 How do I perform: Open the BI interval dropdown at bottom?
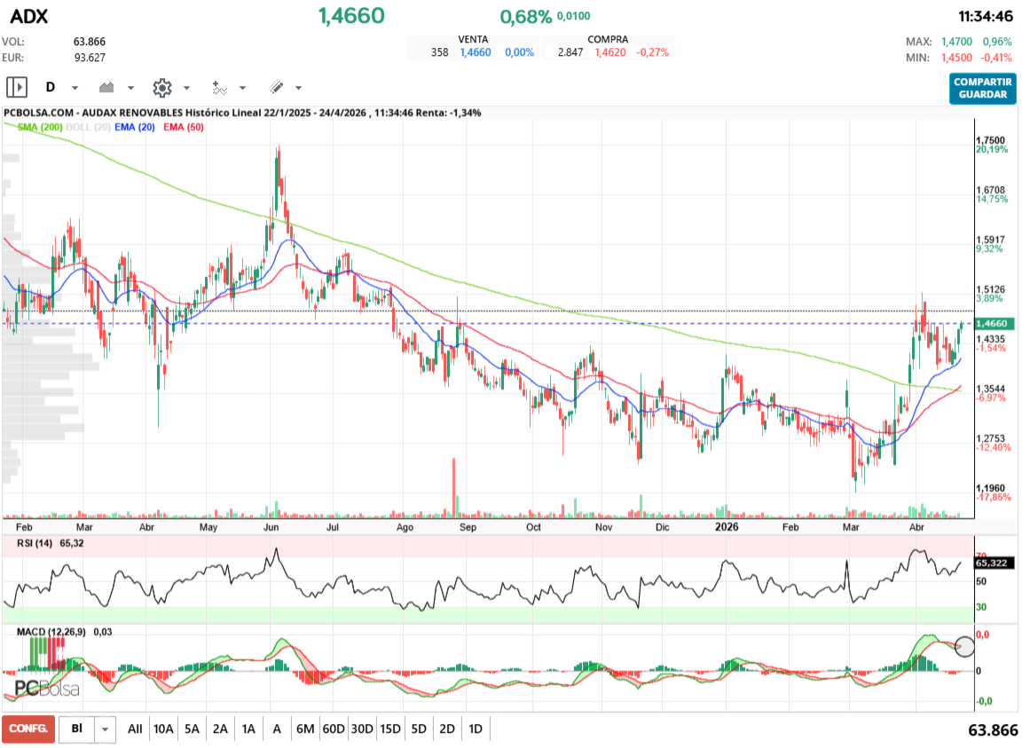click(106, 728)
